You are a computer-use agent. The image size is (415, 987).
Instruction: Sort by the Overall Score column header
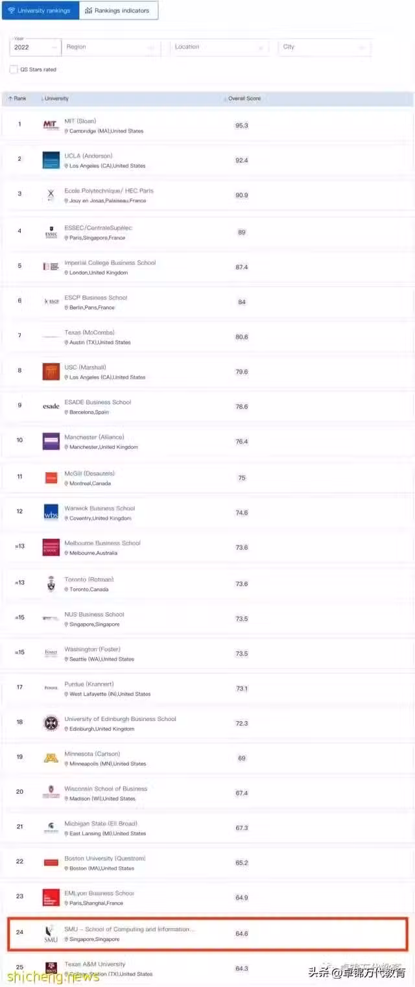pos(243,99)
